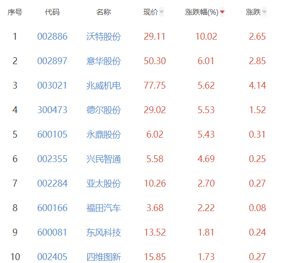The image size is (281, 263).
Task: Open the 沃特股份 stock page
Action: click(x=104, y=37)
